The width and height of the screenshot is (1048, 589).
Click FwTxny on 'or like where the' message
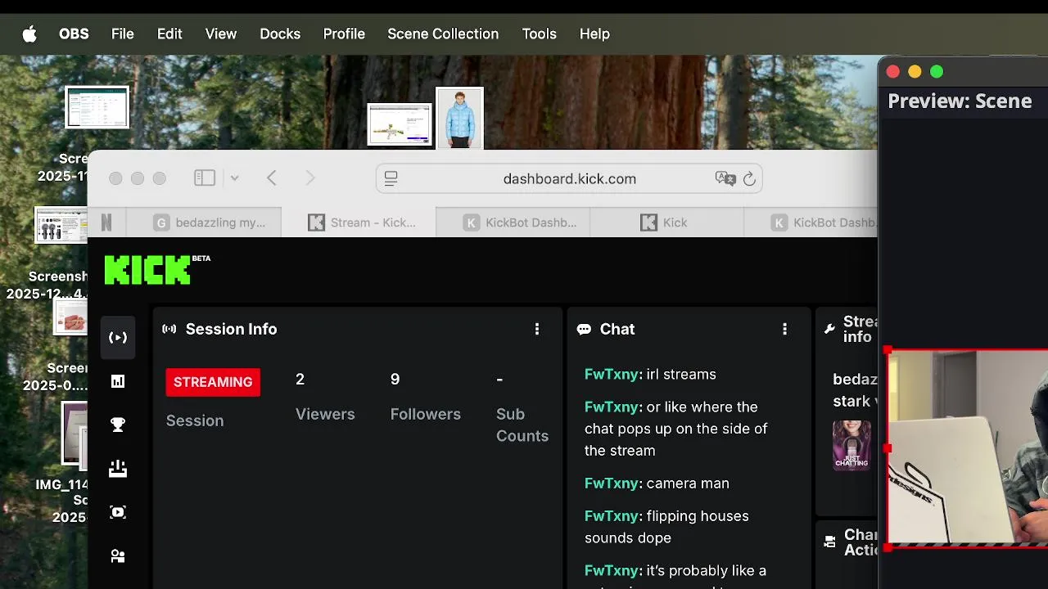tap(612, 407)
